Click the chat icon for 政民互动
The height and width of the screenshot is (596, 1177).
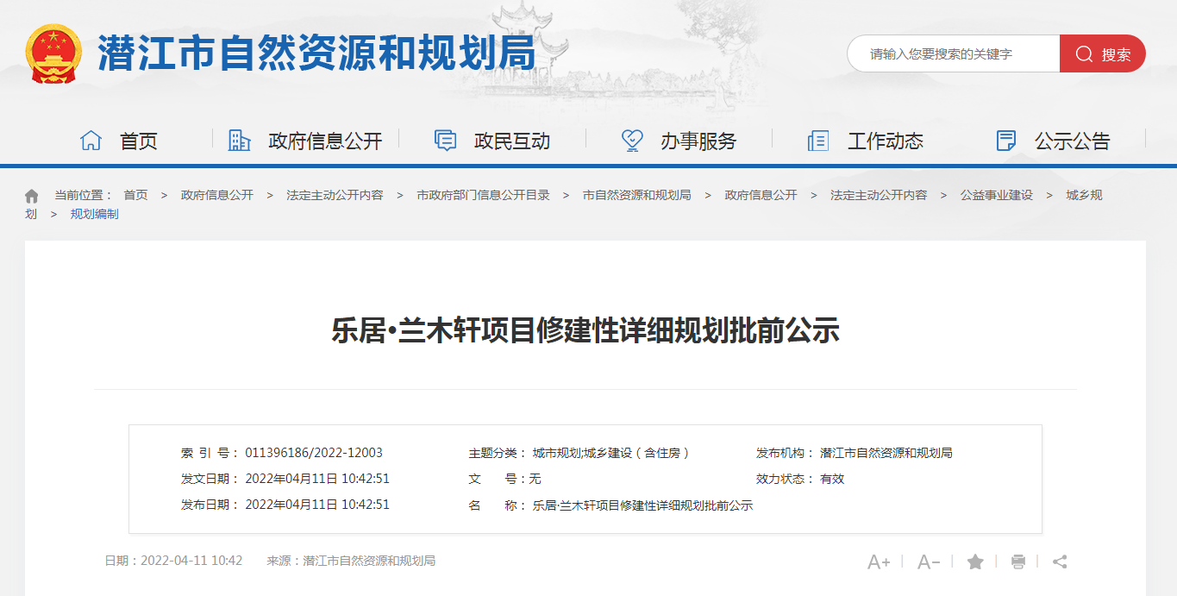click(445, 141)
